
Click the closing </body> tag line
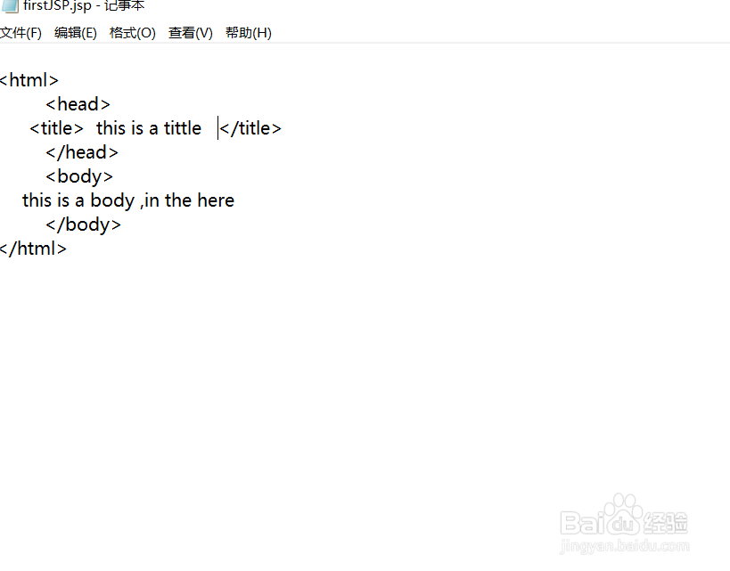tap(83, 224)
